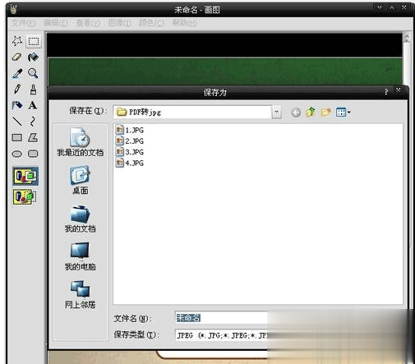Enable transparent selection mode option
This screenshot has height=364, width=415.
click(x=25, y=196)
